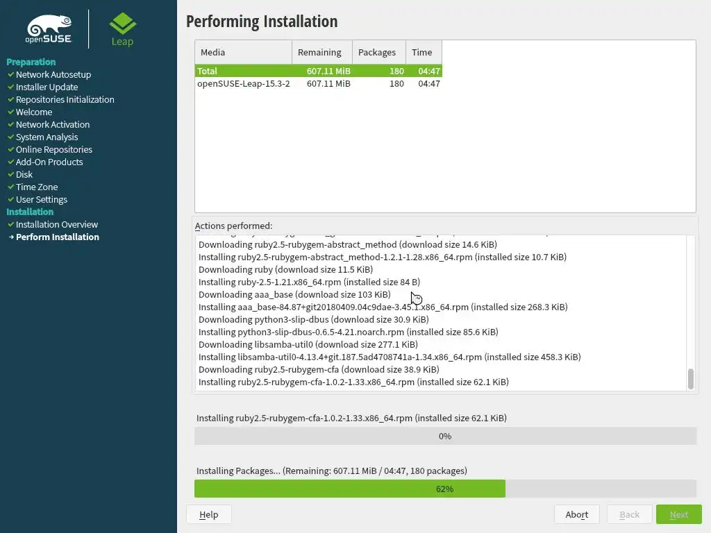Click the 'Performing Installation' page title
711x533 pixels.
tap(262, 22)
